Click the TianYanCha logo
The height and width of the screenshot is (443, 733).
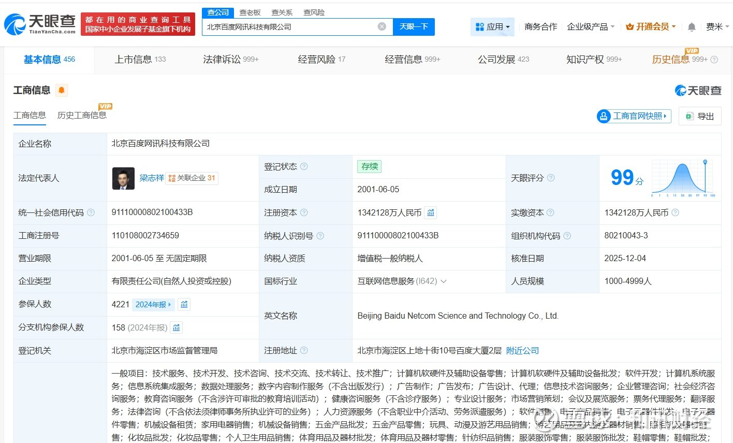40,24
